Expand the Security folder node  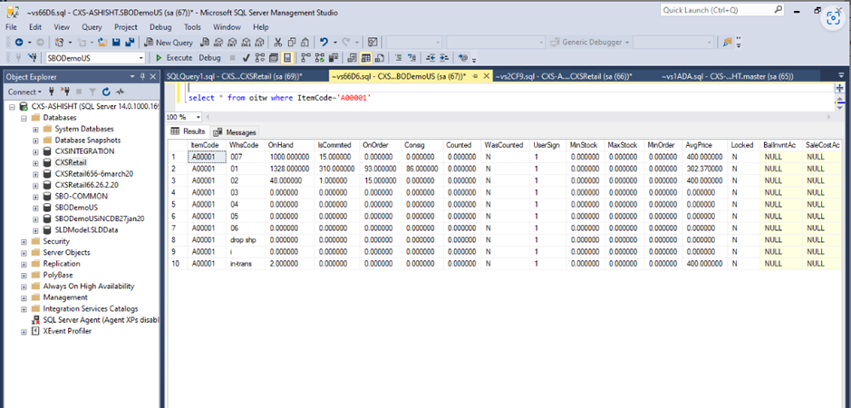pos(24,241)
